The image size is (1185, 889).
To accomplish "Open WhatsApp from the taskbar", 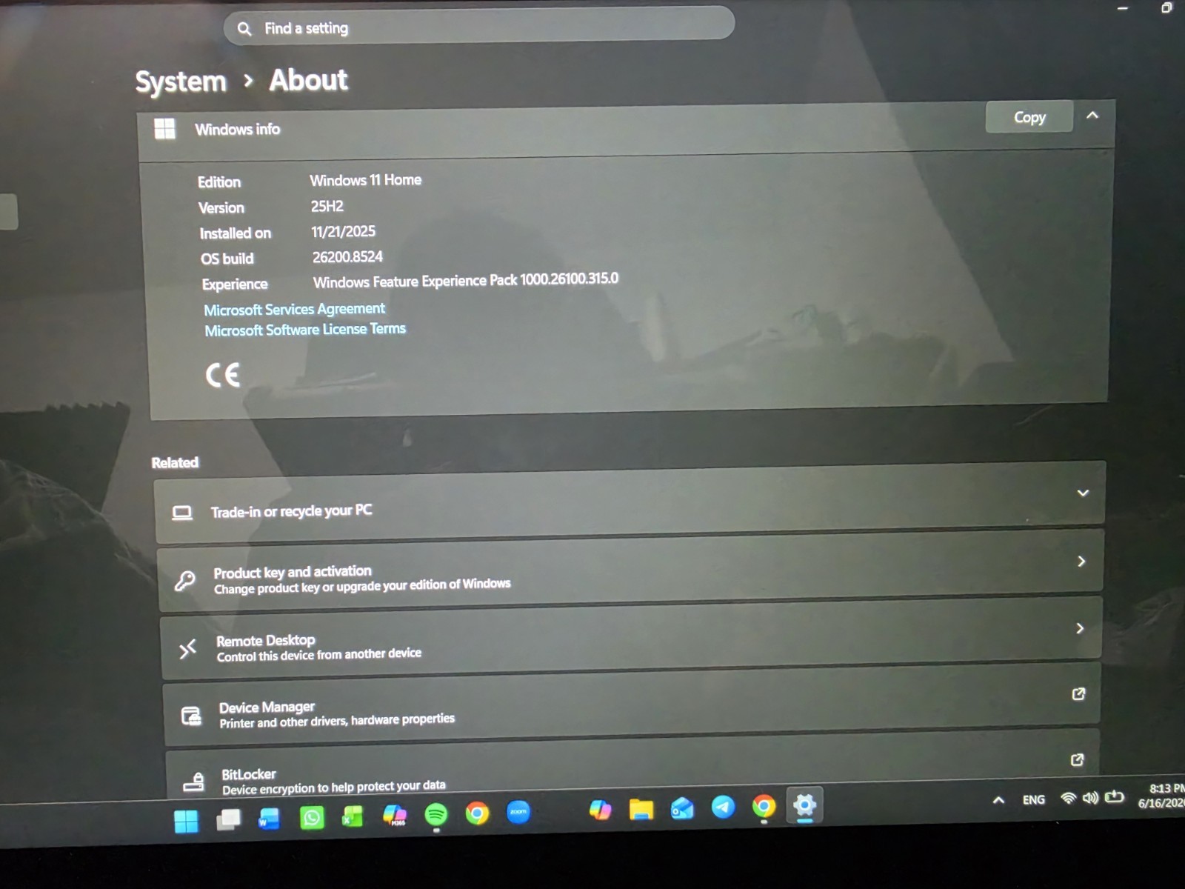I will pos(312,818).
